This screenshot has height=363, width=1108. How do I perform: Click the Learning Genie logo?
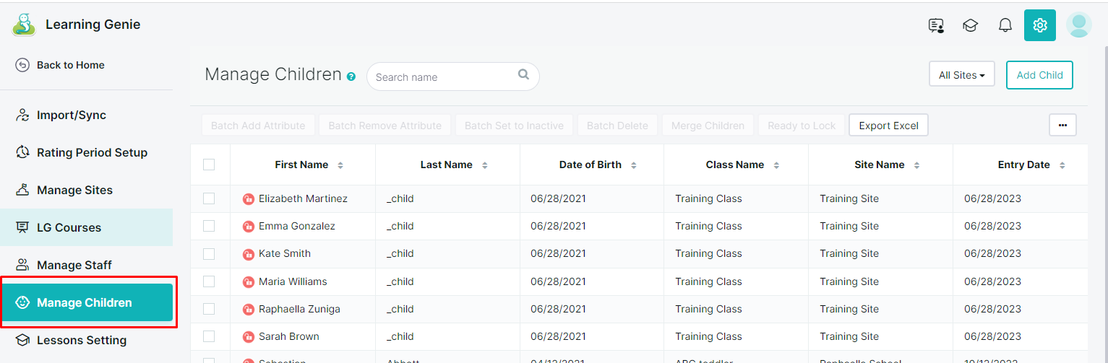coord(24,25)
